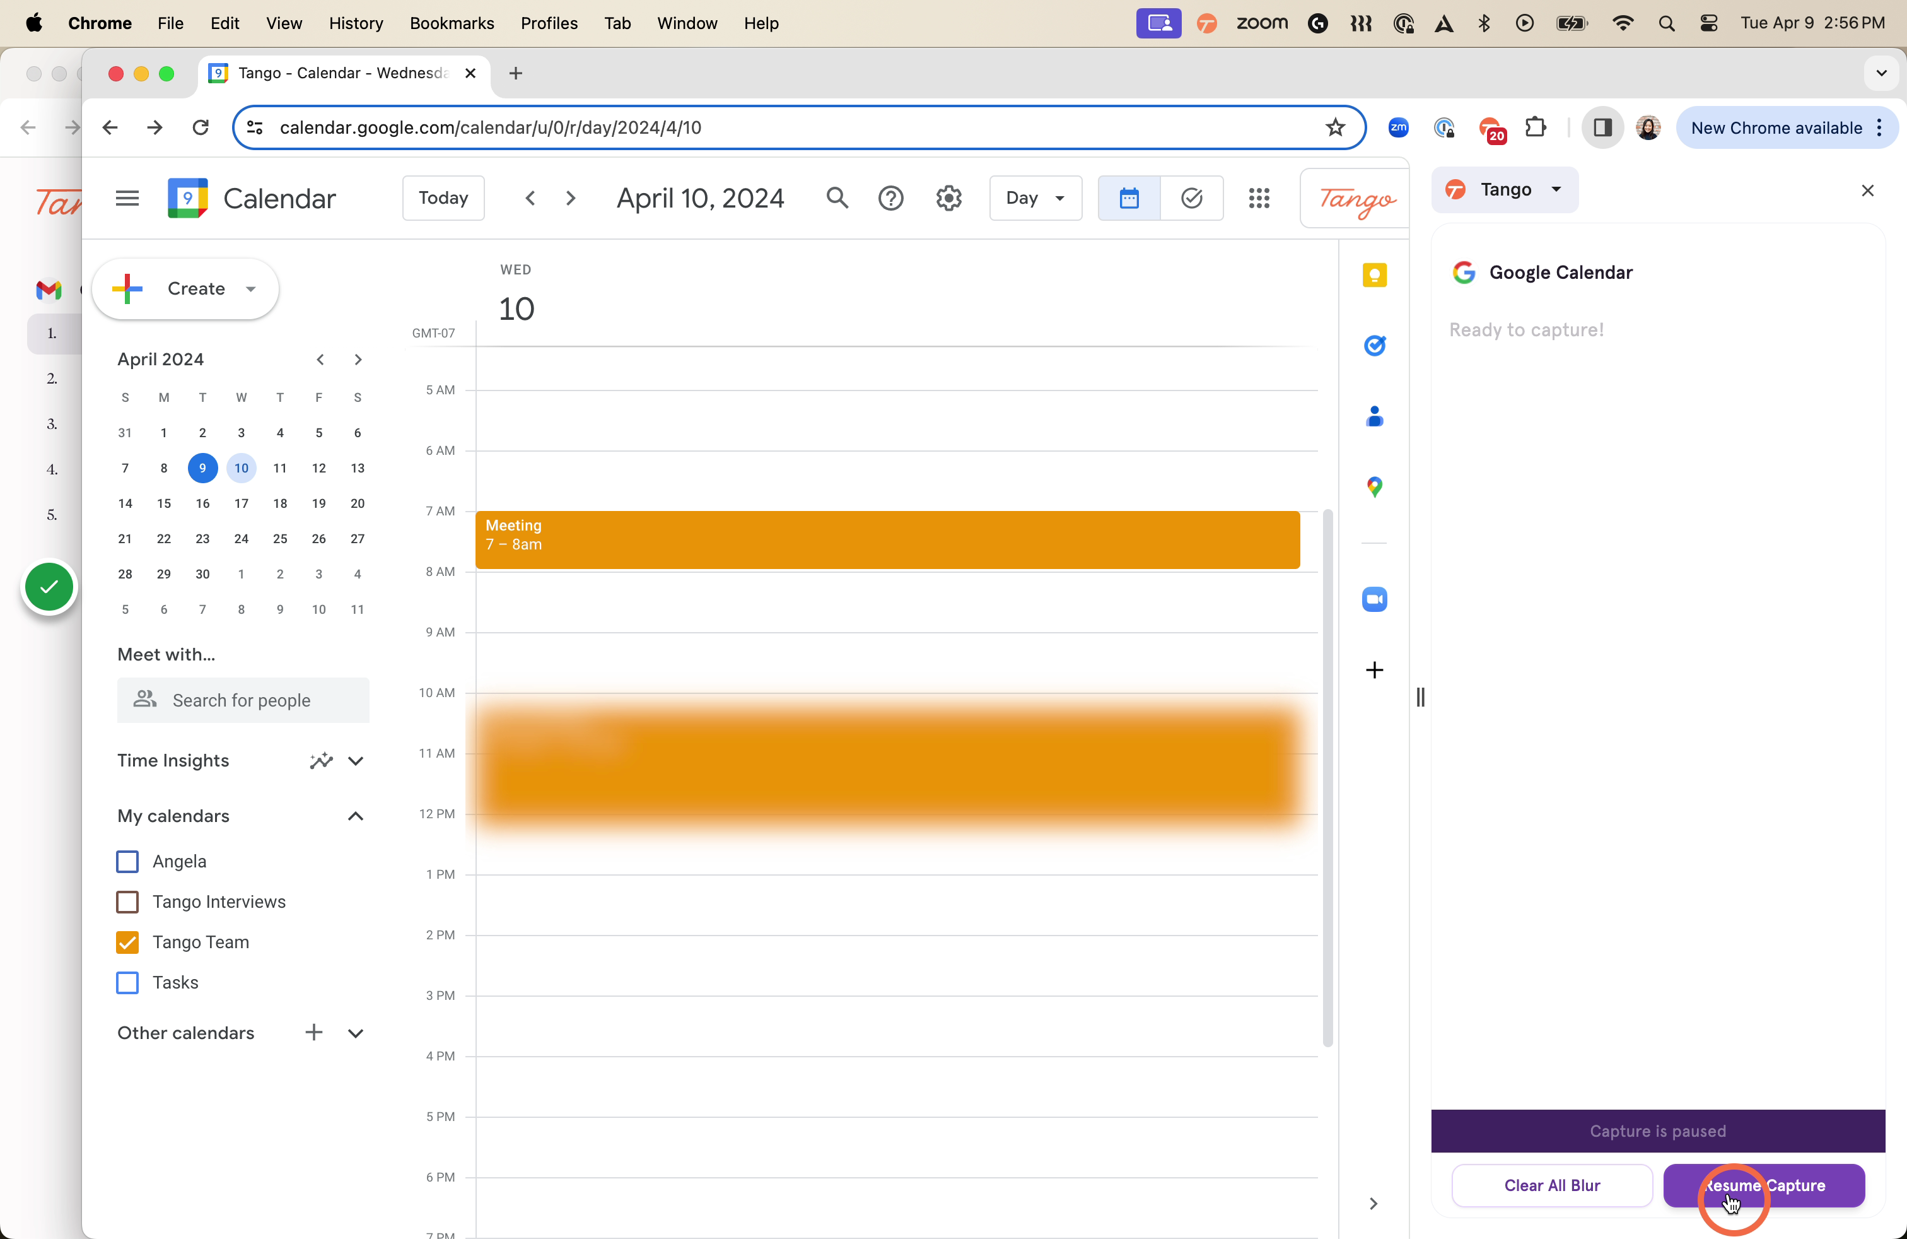Image resolution: width=1907 pixels, height=1239 pixels.
Task: Open the Settings gear menu
Action: (948, 198)
